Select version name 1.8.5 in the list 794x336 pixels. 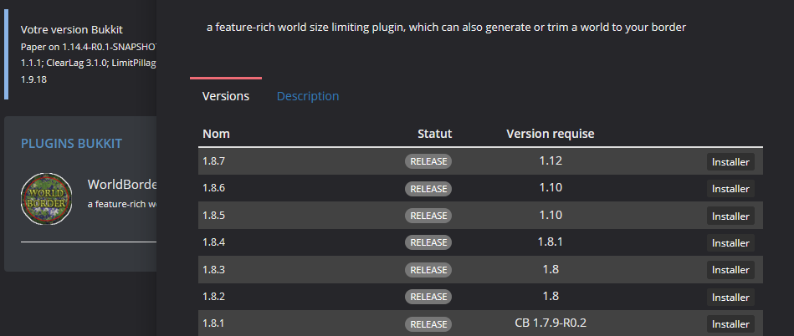(x=213, y=216)
